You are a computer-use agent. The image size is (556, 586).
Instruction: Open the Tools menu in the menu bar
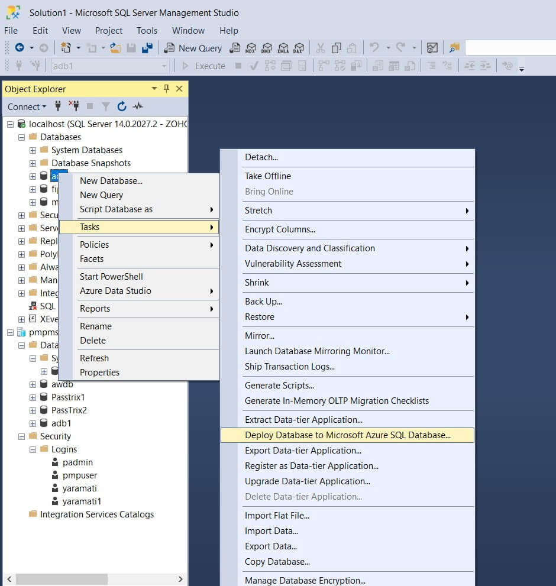pyautogui.click(x=147, y=31)
